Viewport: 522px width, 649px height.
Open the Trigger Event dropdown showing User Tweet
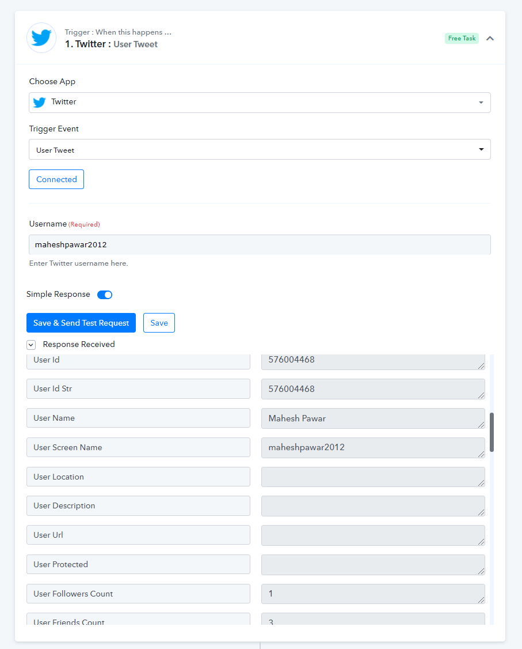click(260, 149)
